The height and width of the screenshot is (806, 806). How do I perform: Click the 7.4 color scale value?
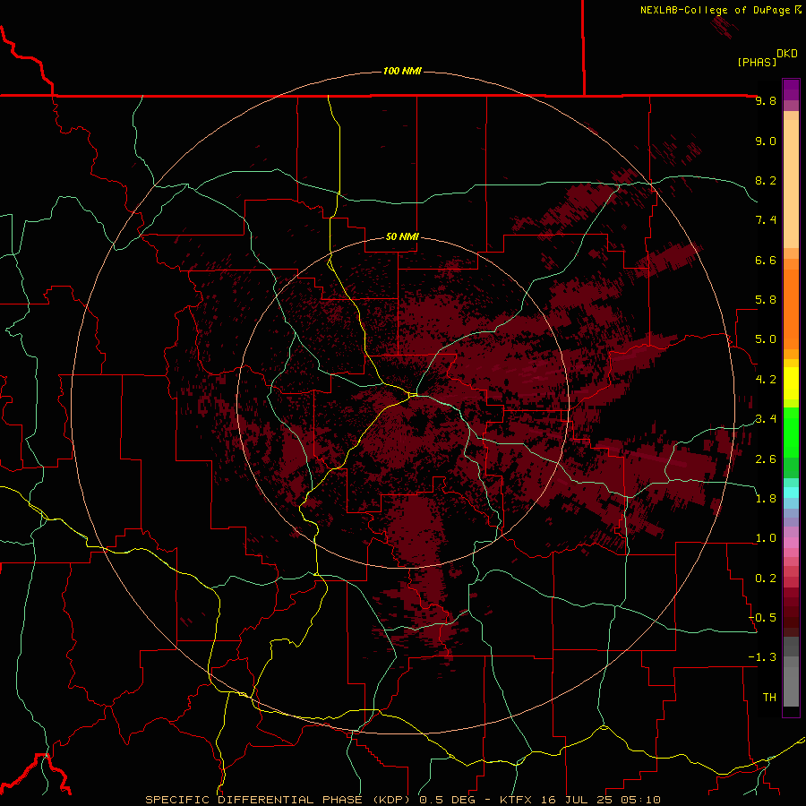[x=766, y=220]
